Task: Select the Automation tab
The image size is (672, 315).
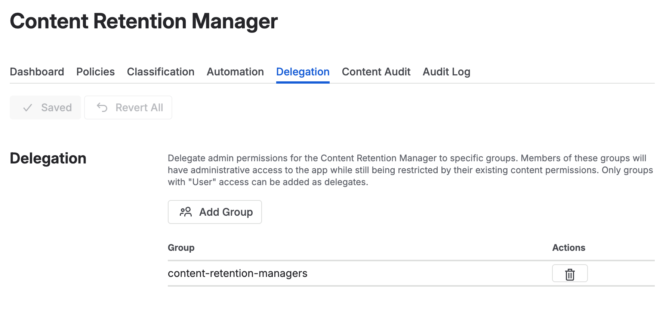Action: [x=235, y=72]
